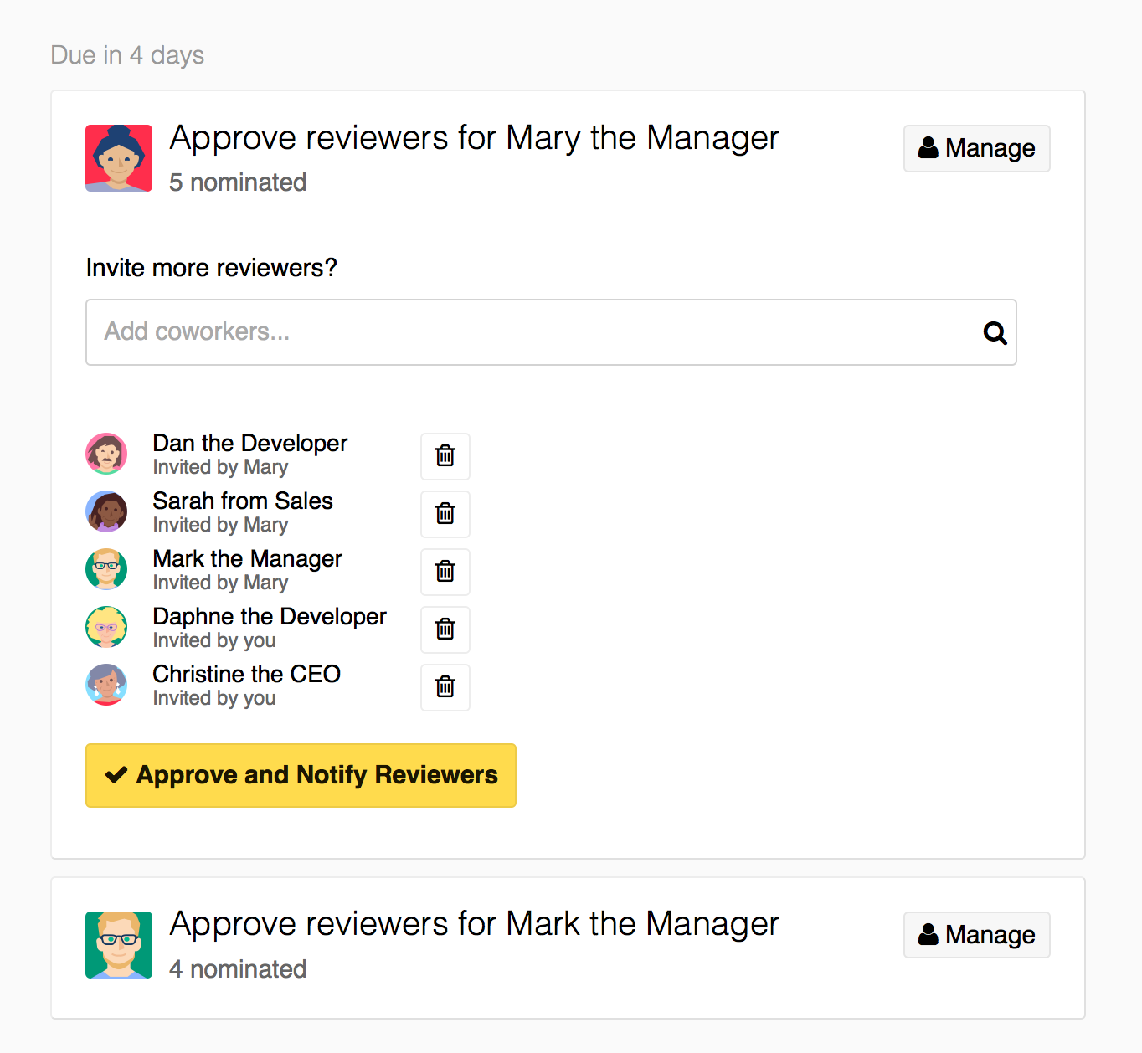Open Manage for Mary the Manager
Viewport: 1142px width, 1053px height.
tap(976, 148)
